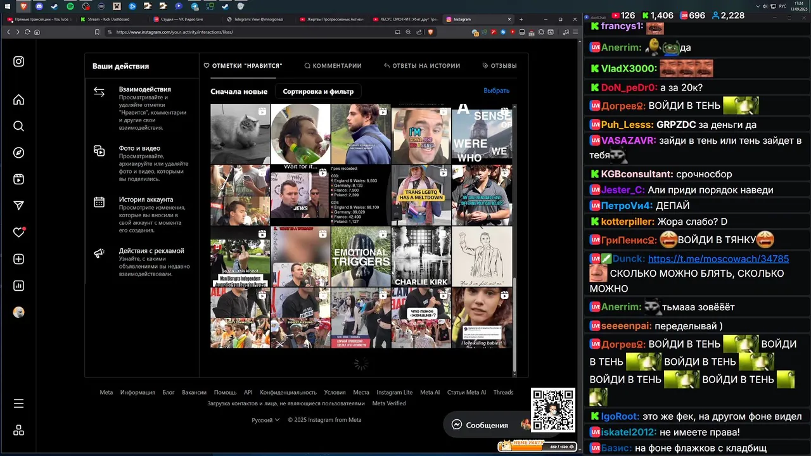Open Direct messages paper plane icon

point(19,206)
